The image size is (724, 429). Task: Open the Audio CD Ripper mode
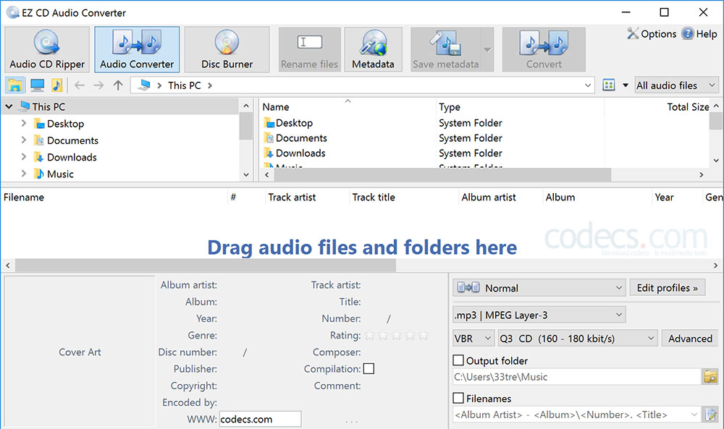click(x=46, y=49)
